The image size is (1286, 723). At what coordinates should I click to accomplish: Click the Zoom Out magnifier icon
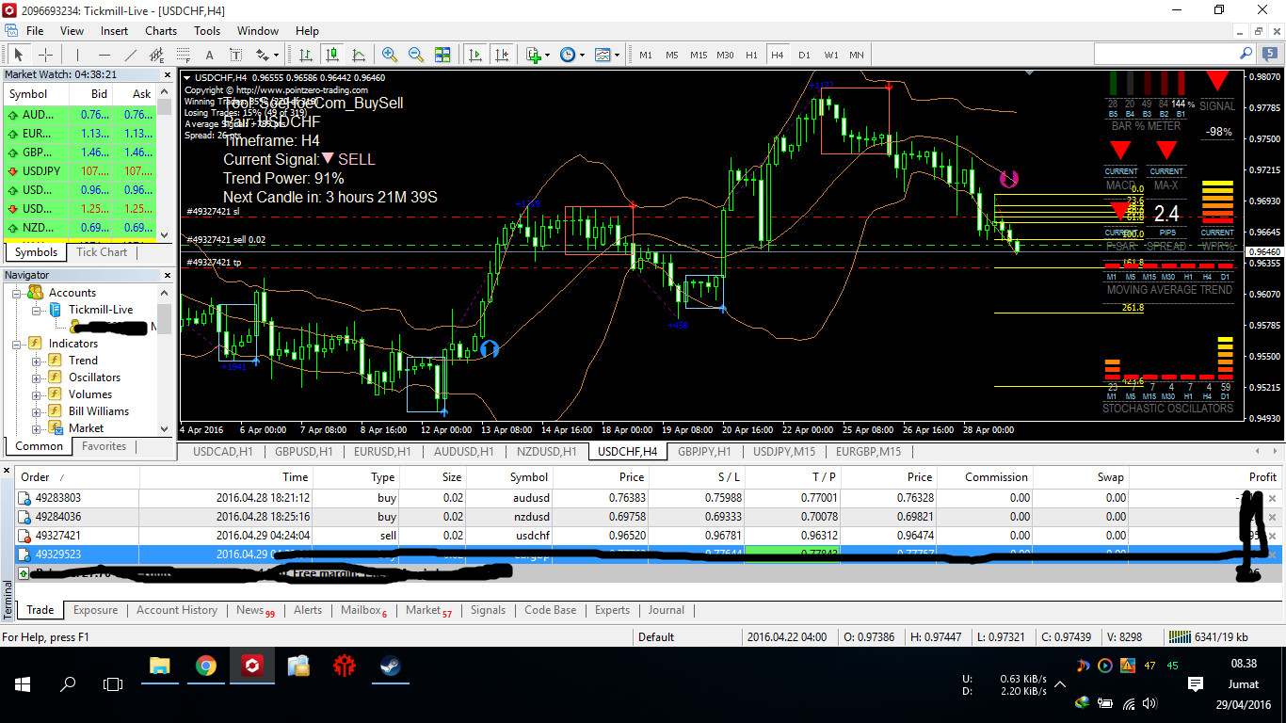(415, 55)
